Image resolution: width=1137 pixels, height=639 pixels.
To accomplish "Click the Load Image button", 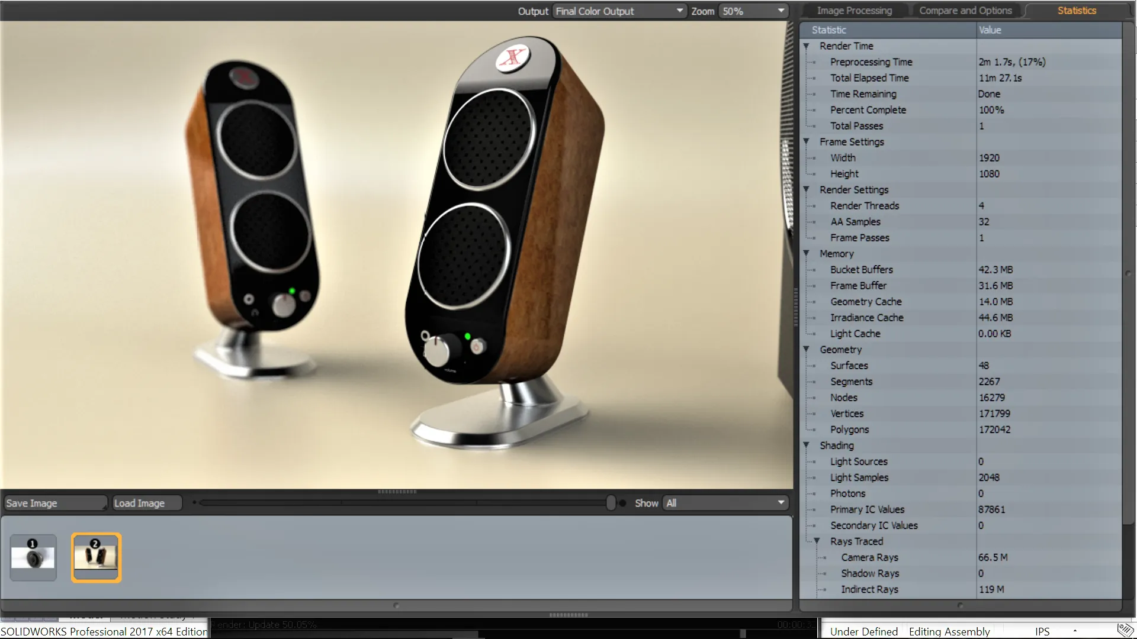I will 146,502.
